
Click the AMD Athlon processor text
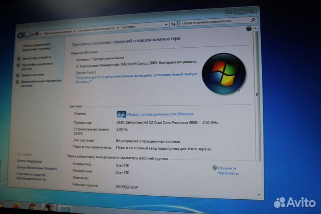(x=167, y=123)
